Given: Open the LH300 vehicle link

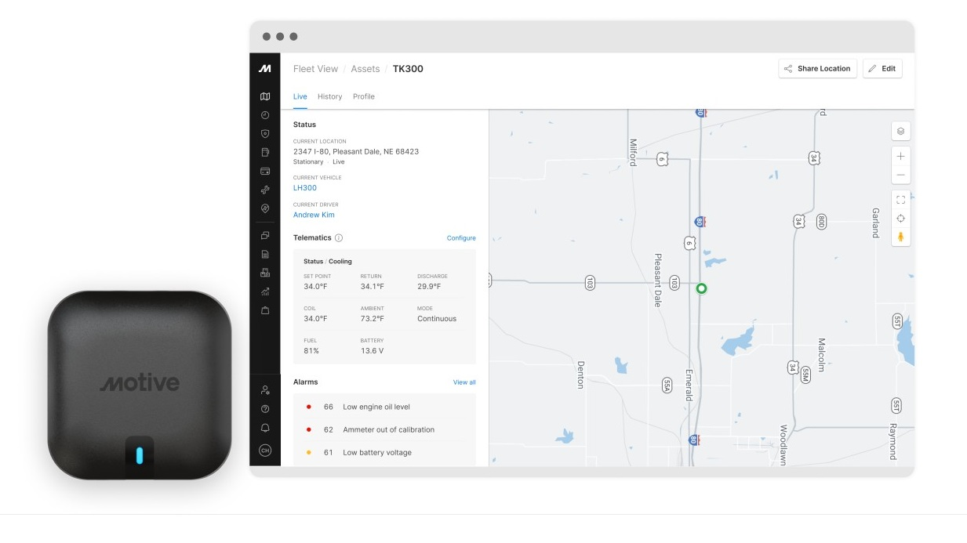Looking at the screenshot, I should [306, 188].
